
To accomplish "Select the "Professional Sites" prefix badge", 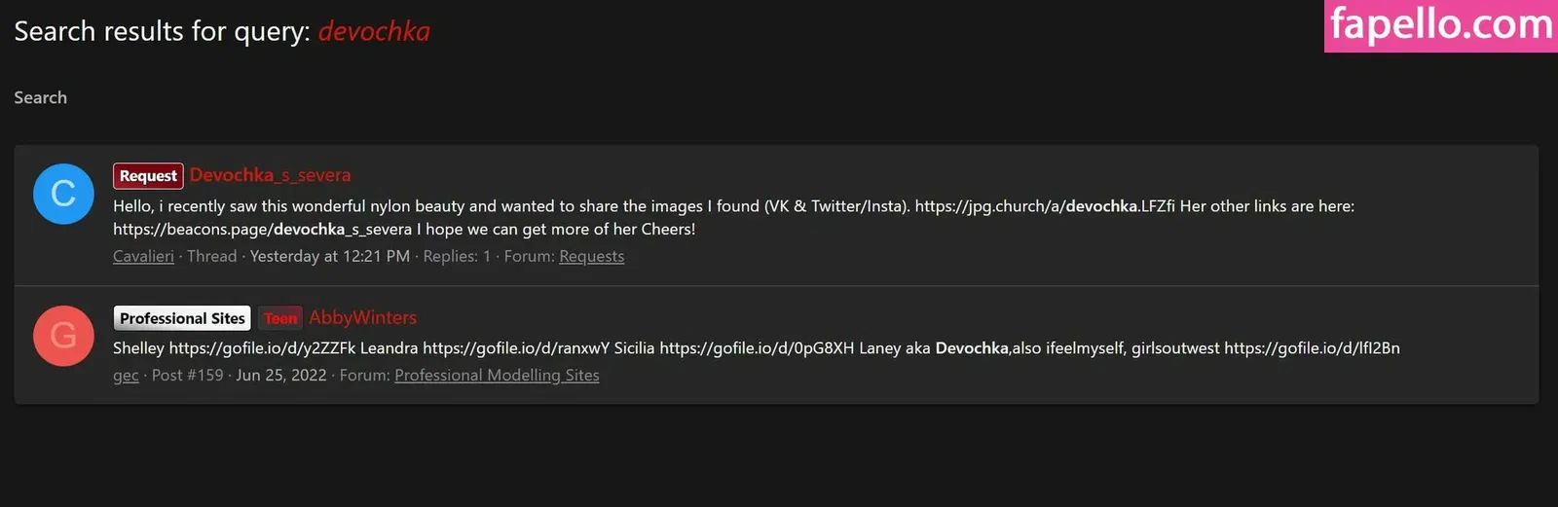I will [182, 318].
